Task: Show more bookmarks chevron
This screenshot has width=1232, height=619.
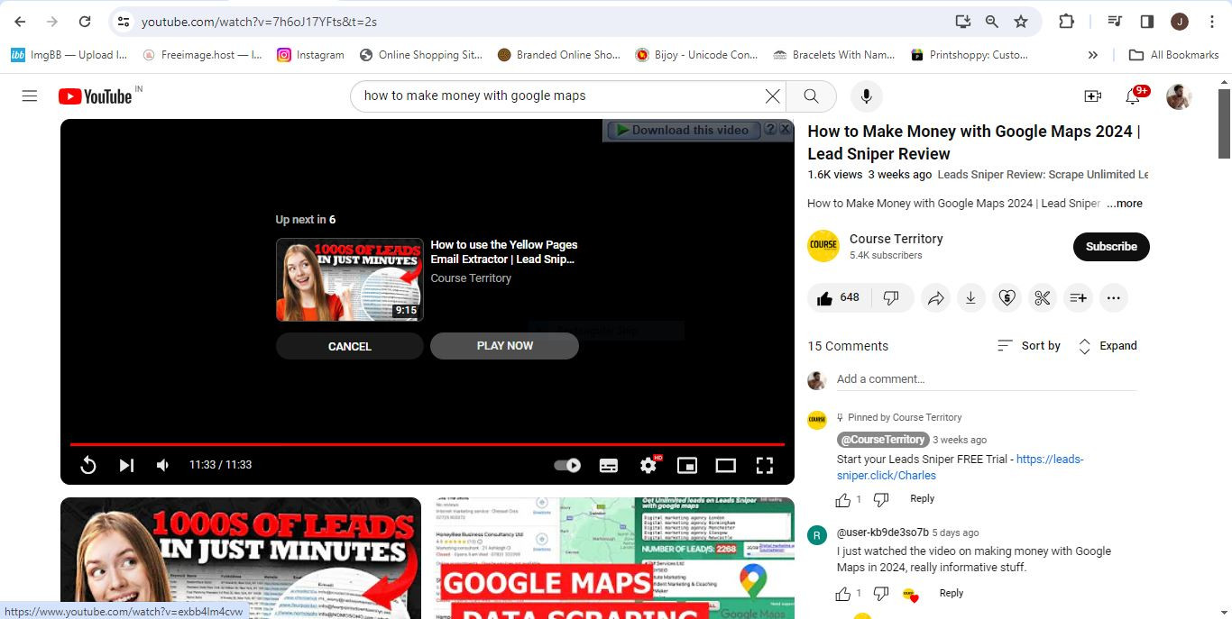Action: (x=1093, y=55)
